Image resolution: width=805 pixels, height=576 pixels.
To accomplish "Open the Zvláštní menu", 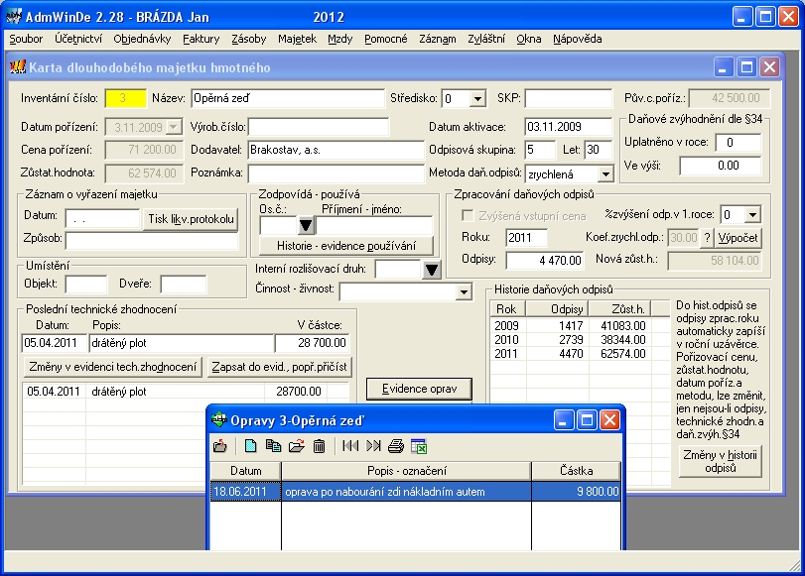I will [x=486, y=39].
